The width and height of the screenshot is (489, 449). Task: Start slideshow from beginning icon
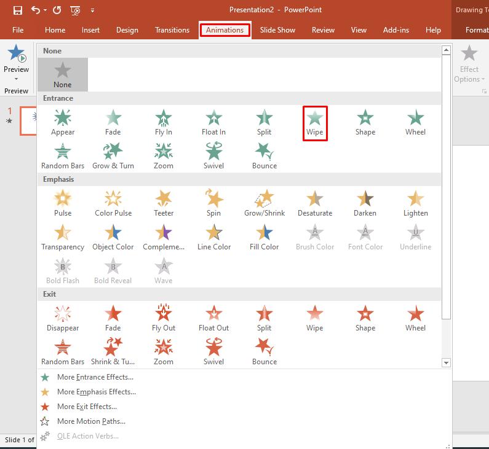[x=75, y=10]
